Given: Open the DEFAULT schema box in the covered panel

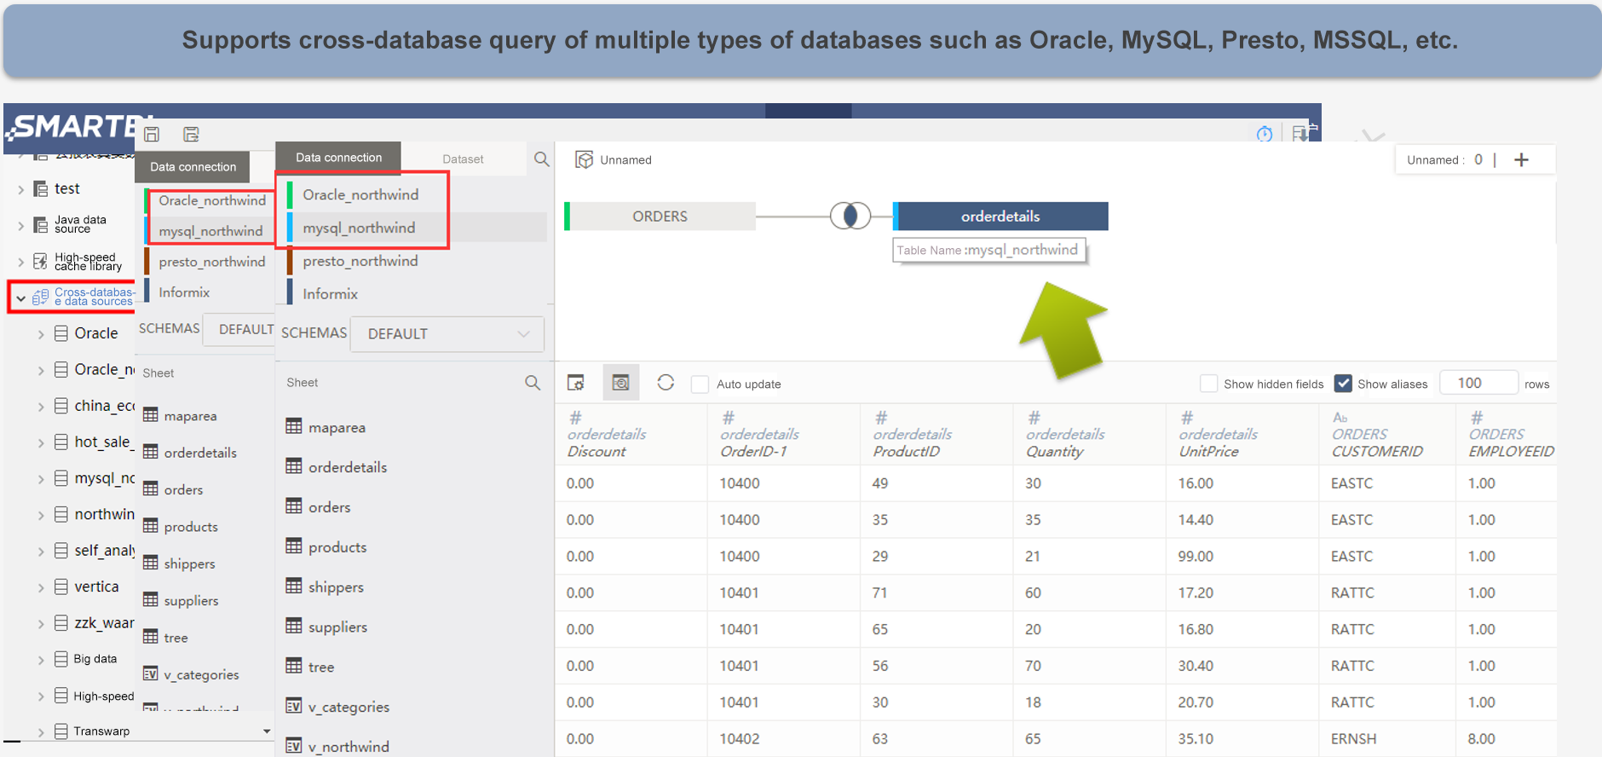Looking at the screenshot, I should (x=239, y=329).
